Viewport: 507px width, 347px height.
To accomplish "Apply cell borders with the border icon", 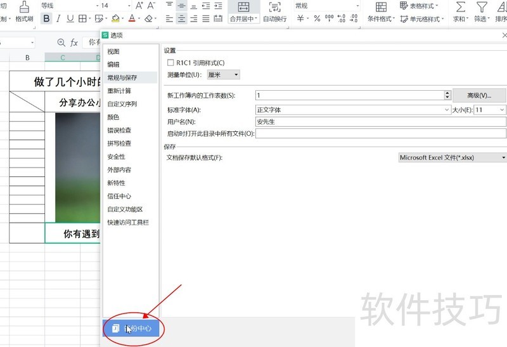I will [83, 18].
